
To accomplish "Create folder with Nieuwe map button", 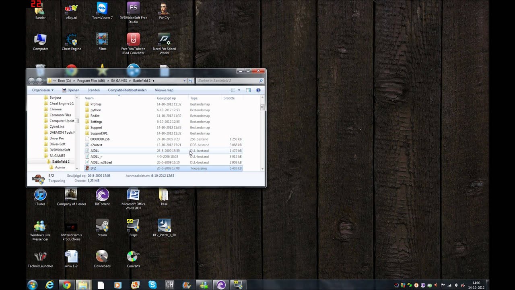I will pos(164,90).
